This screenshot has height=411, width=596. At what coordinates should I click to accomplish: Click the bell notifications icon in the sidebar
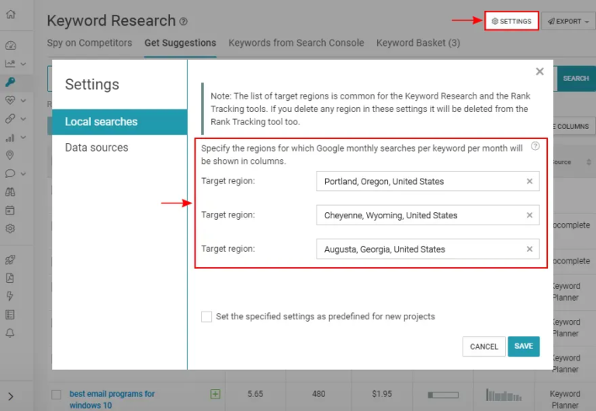tap(10, 333)
